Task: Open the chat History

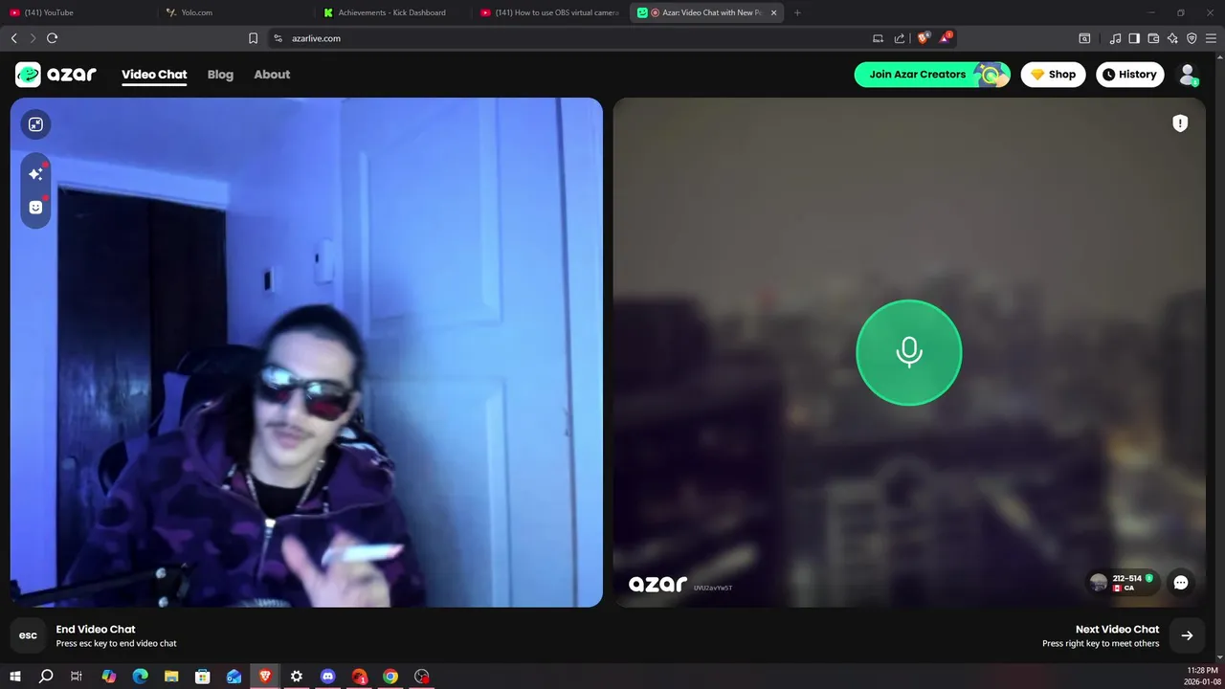Action: click(x=1129, y=75)
